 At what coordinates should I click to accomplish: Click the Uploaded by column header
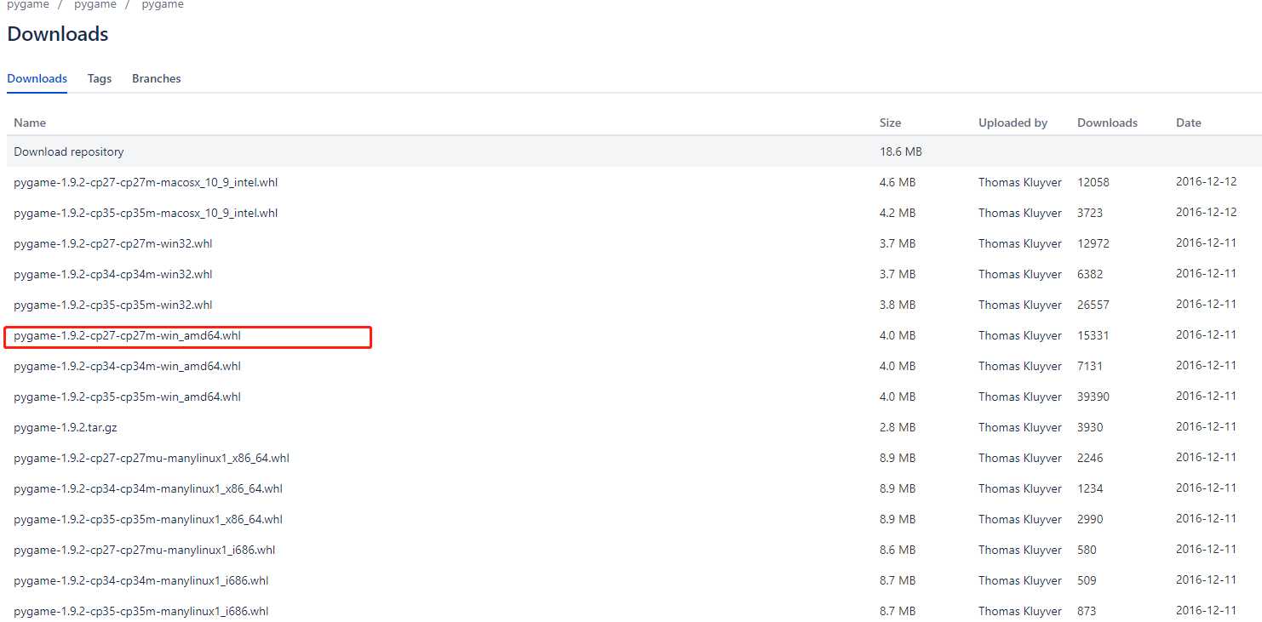point(1012,123)
